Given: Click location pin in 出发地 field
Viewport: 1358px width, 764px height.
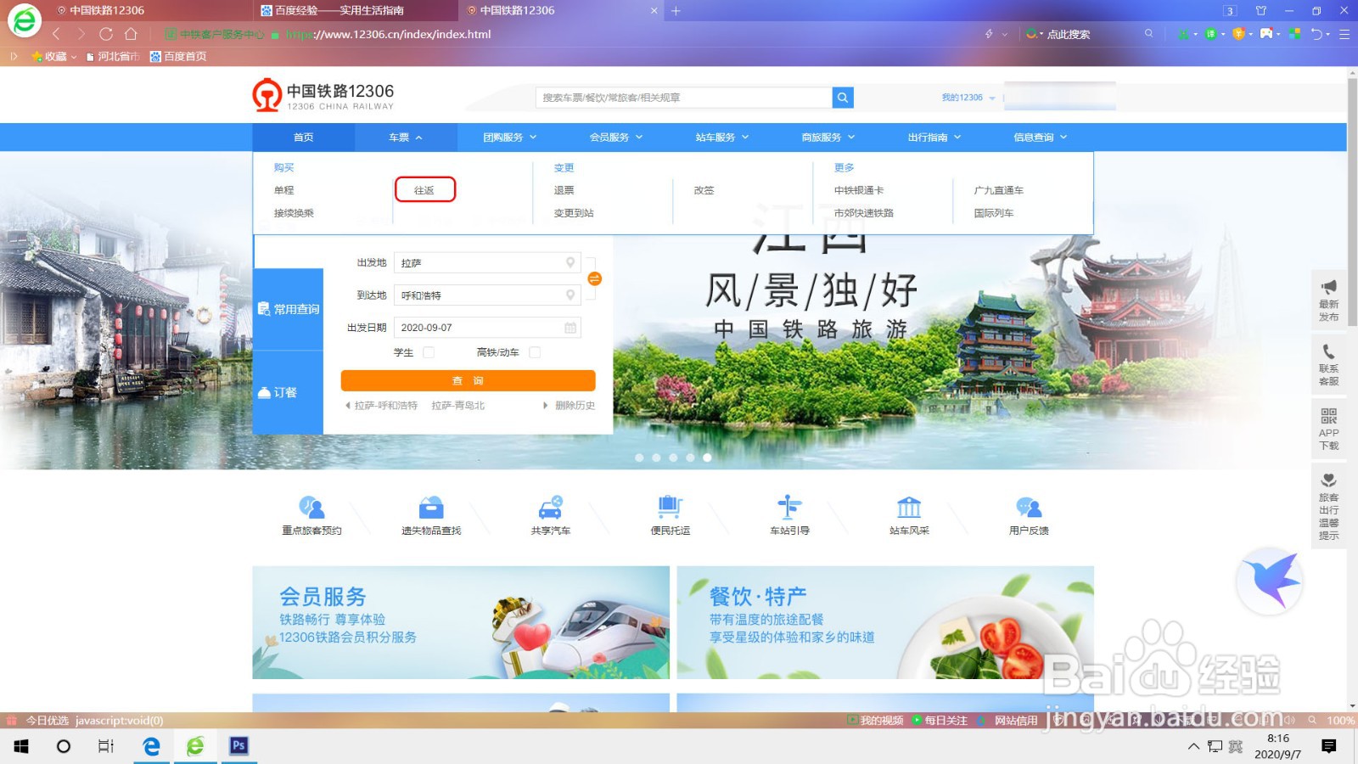Looking at the screenshot, I should point(570,263).
